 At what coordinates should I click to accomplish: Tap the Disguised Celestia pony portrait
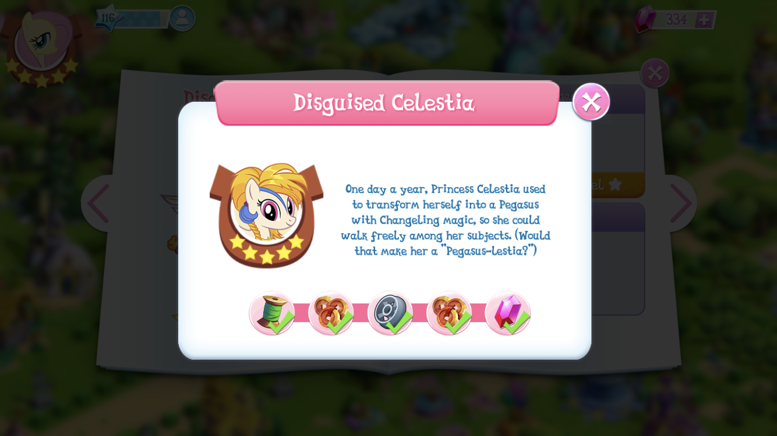[267, 215]
